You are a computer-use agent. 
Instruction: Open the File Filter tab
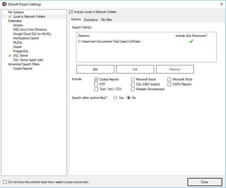[106, 20]
